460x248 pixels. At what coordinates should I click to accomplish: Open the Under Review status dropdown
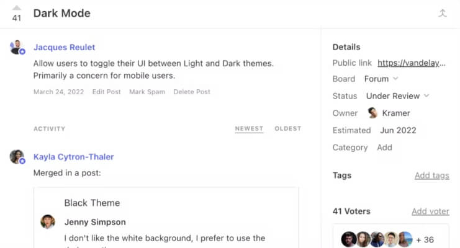[397, 96]
